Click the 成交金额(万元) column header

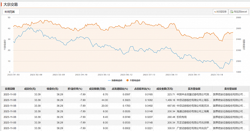tap(165, 89)
